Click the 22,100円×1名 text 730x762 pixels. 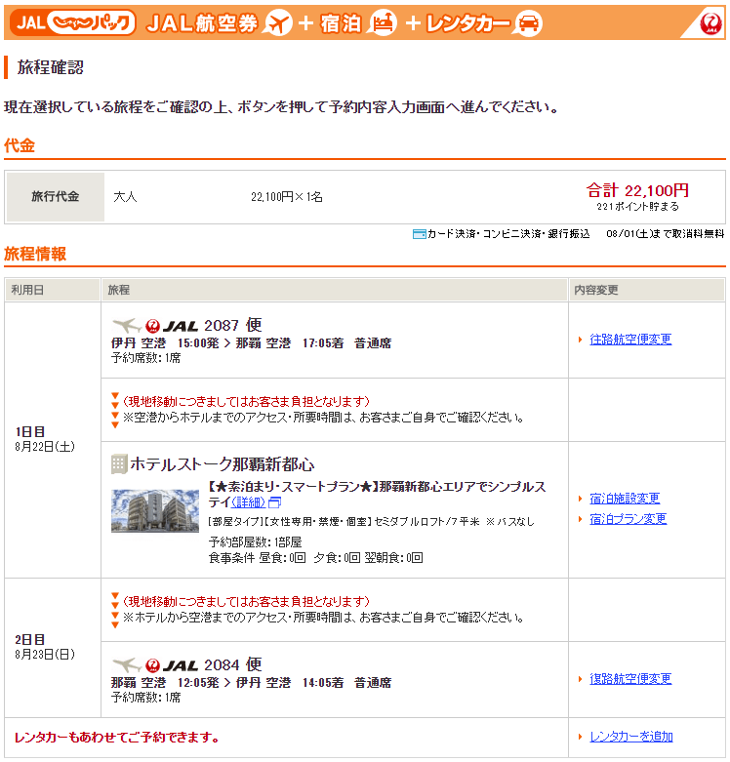pos(287,197)
